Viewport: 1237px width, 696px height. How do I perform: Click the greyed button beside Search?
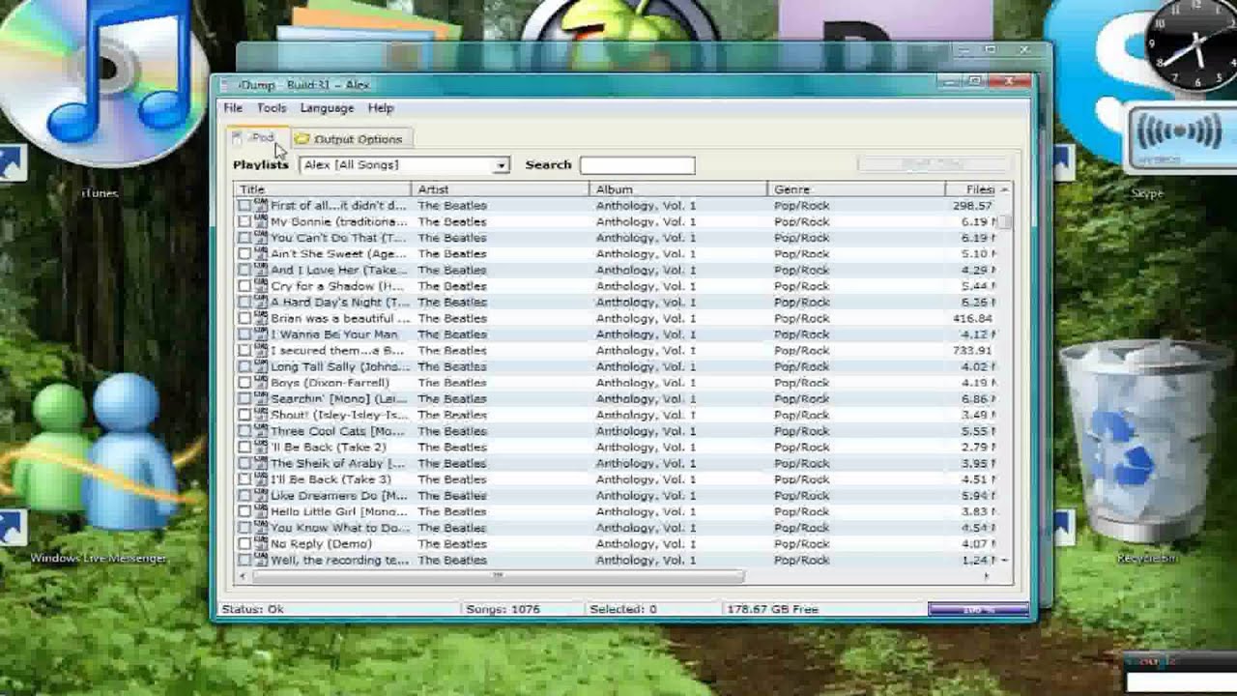point(934,164)
